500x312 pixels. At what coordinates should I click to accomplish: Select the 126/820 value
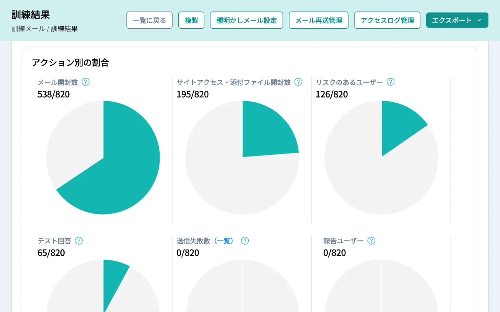pyautogui.click(x=332, y=94)
